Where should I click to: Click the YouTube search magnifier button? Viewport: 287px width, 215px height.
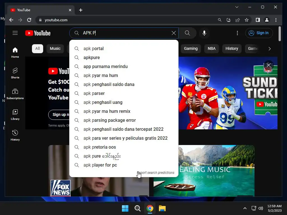pyautogui.click(x=187, y=33)
